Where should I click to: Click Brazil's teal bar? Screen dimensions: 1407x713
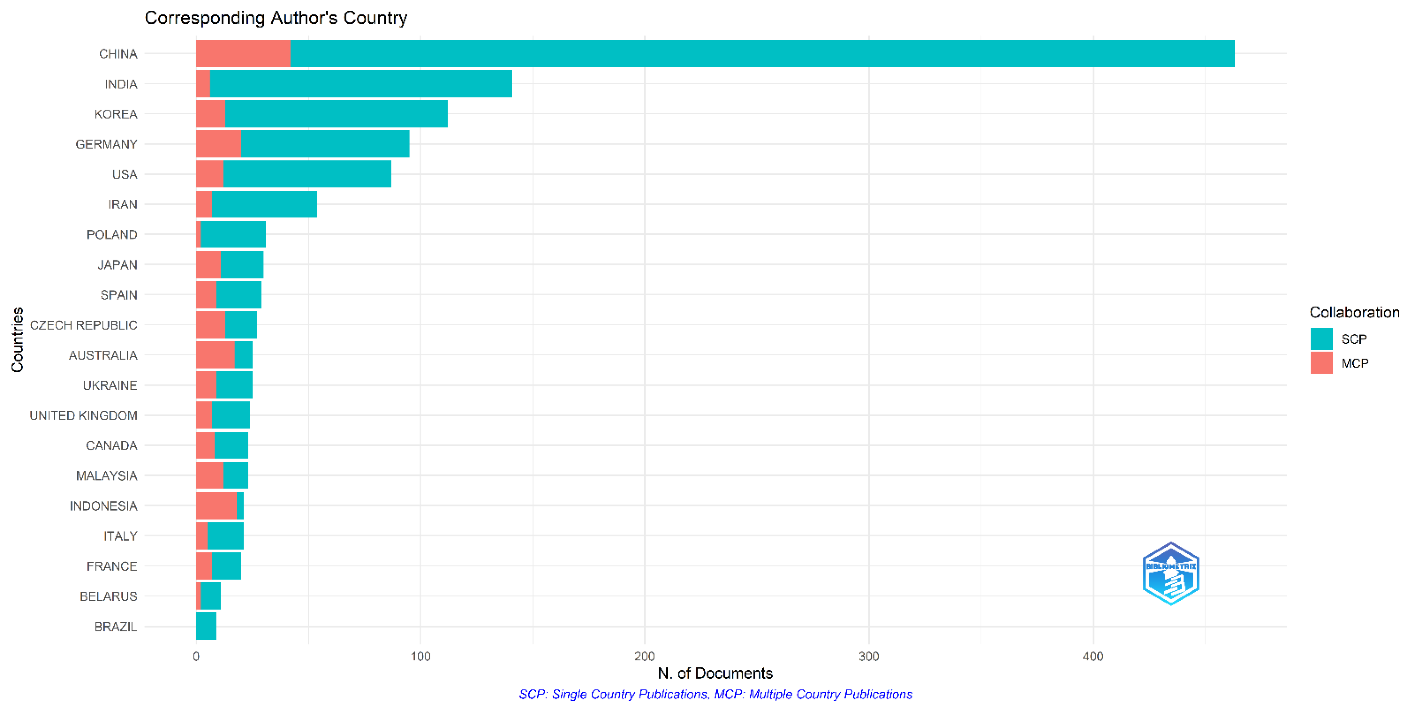(206, 626)
